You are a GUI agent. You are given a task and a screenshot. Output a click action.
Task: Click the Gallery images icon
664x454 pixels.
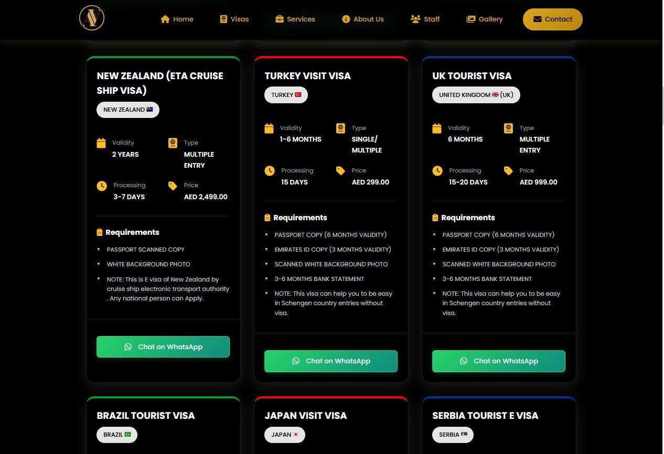click(471, 19)
